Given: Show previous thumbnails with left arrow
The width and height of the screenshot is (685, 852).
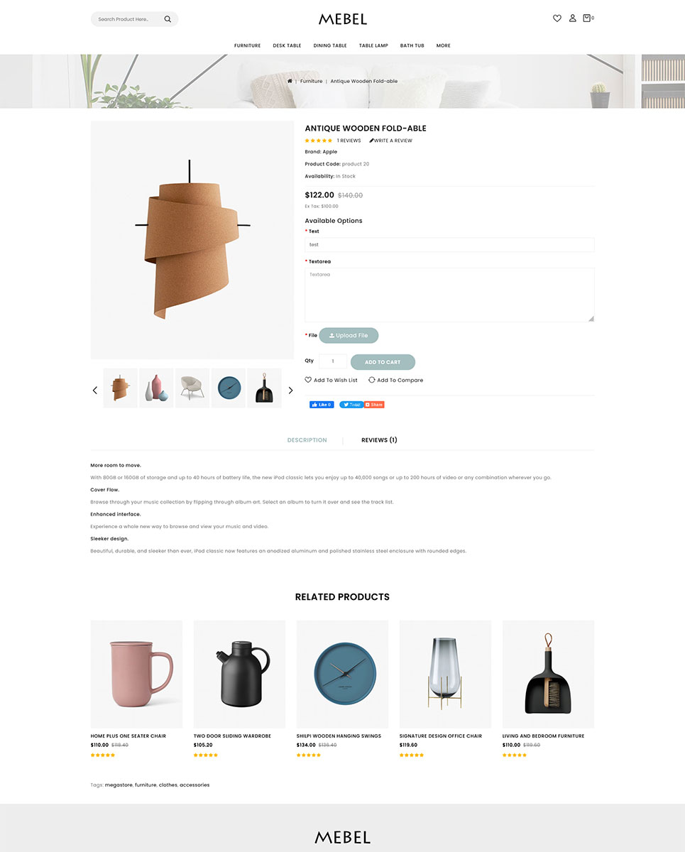Looking at the screenshot, I should (95, 390).
